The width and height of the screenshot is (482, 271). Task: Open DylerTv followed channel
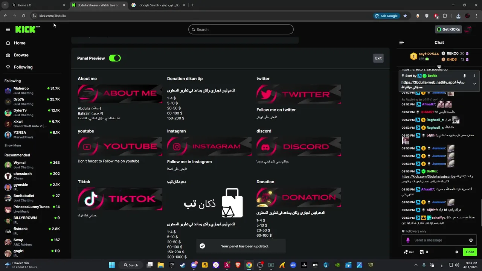pyautogui.click(x=32, y=113)
